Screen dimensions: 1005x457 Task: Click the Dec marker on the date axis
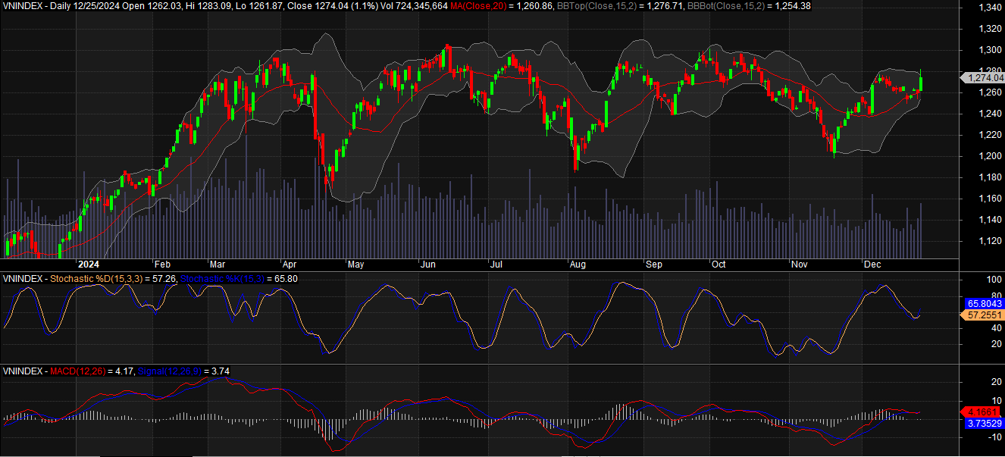872,264
